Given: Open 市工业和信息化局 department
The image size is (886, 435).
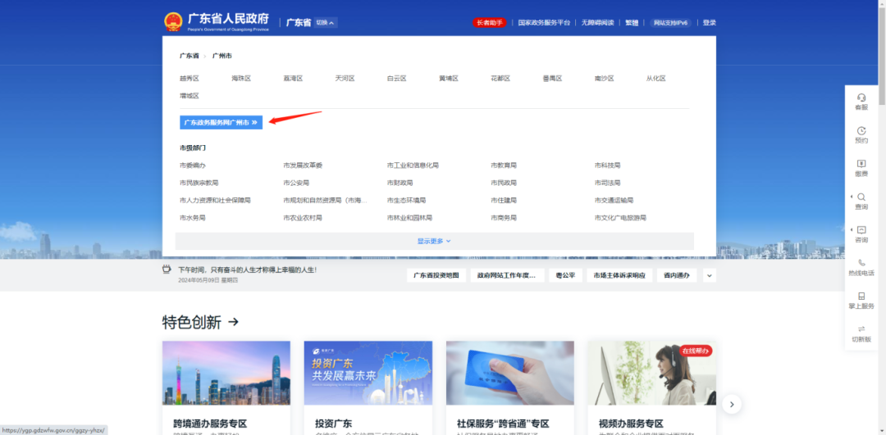Looking at the screenshot, I should click(413, 165).
